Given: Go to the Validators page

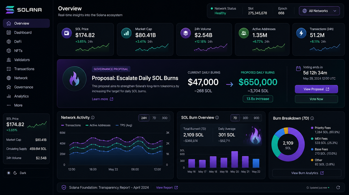Looking at the screenshot, I should tap(26, 60).
